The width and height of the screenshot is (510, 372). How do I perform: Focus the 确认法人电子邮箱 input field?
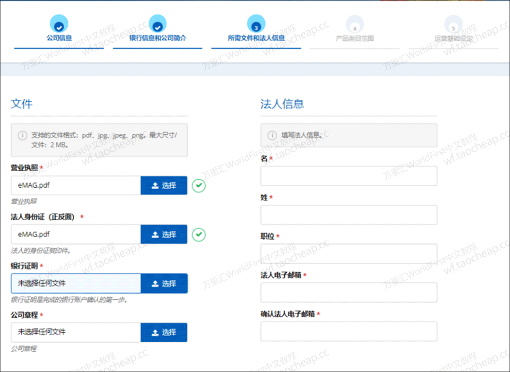point(348,331)
